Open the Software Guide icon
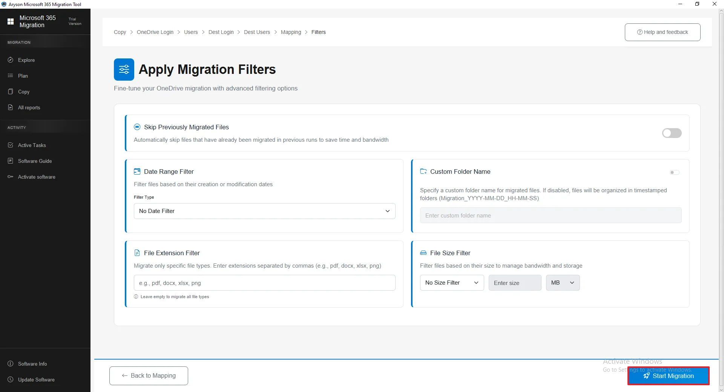The height and width of the screenshot is (392, 724). pos(11,161)
